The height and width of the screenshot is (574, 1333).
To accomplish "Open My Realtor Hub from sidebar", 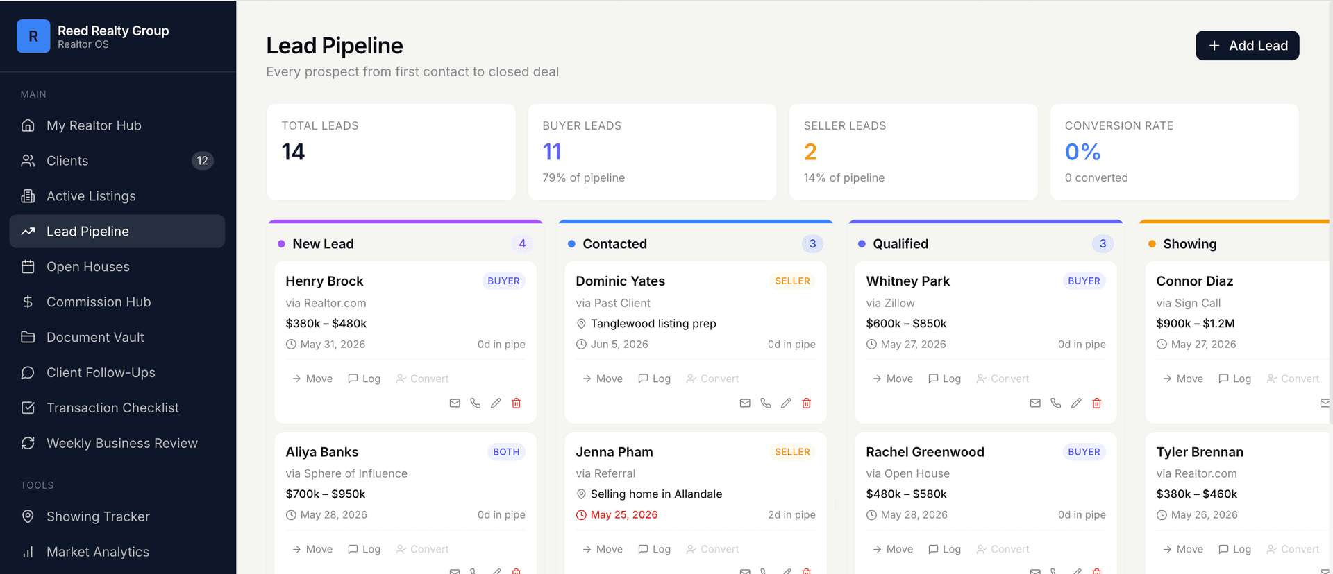I will tap(117, 125).
